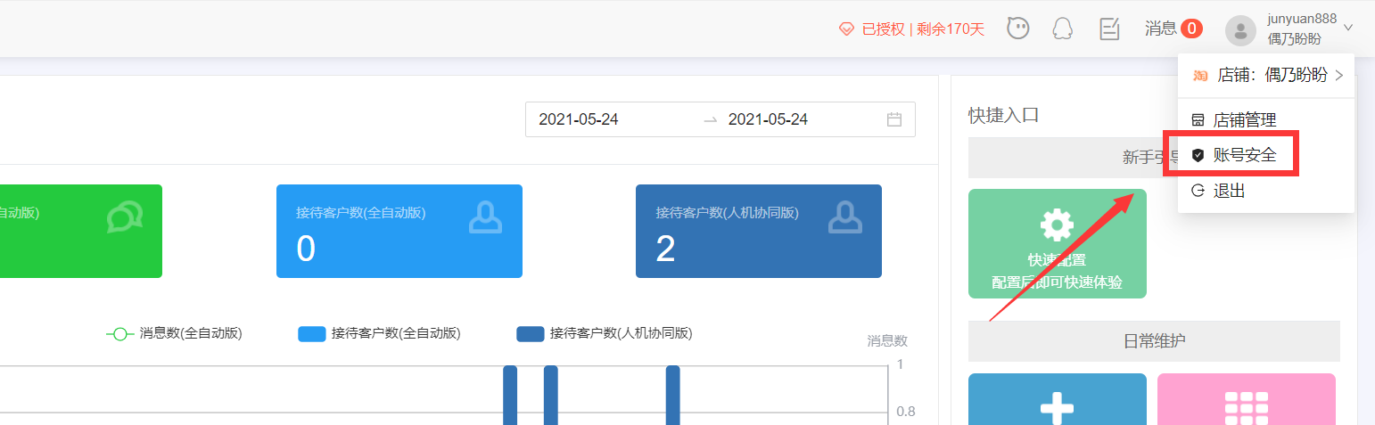Toggle the 消息数(全自动版) legend item
Screen dimensions: 1375x425
(x=174, y=333)
